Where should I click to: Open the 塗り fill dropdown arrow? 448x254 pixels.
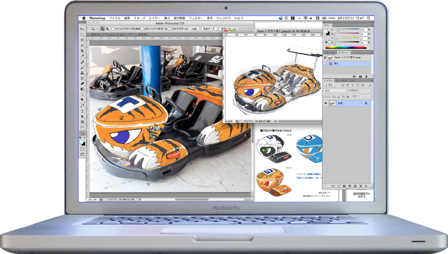[370, 97]
